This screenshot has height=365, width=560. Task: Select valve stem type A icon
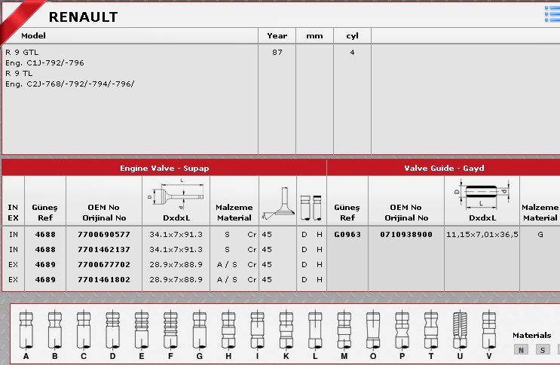pos(26,330)
